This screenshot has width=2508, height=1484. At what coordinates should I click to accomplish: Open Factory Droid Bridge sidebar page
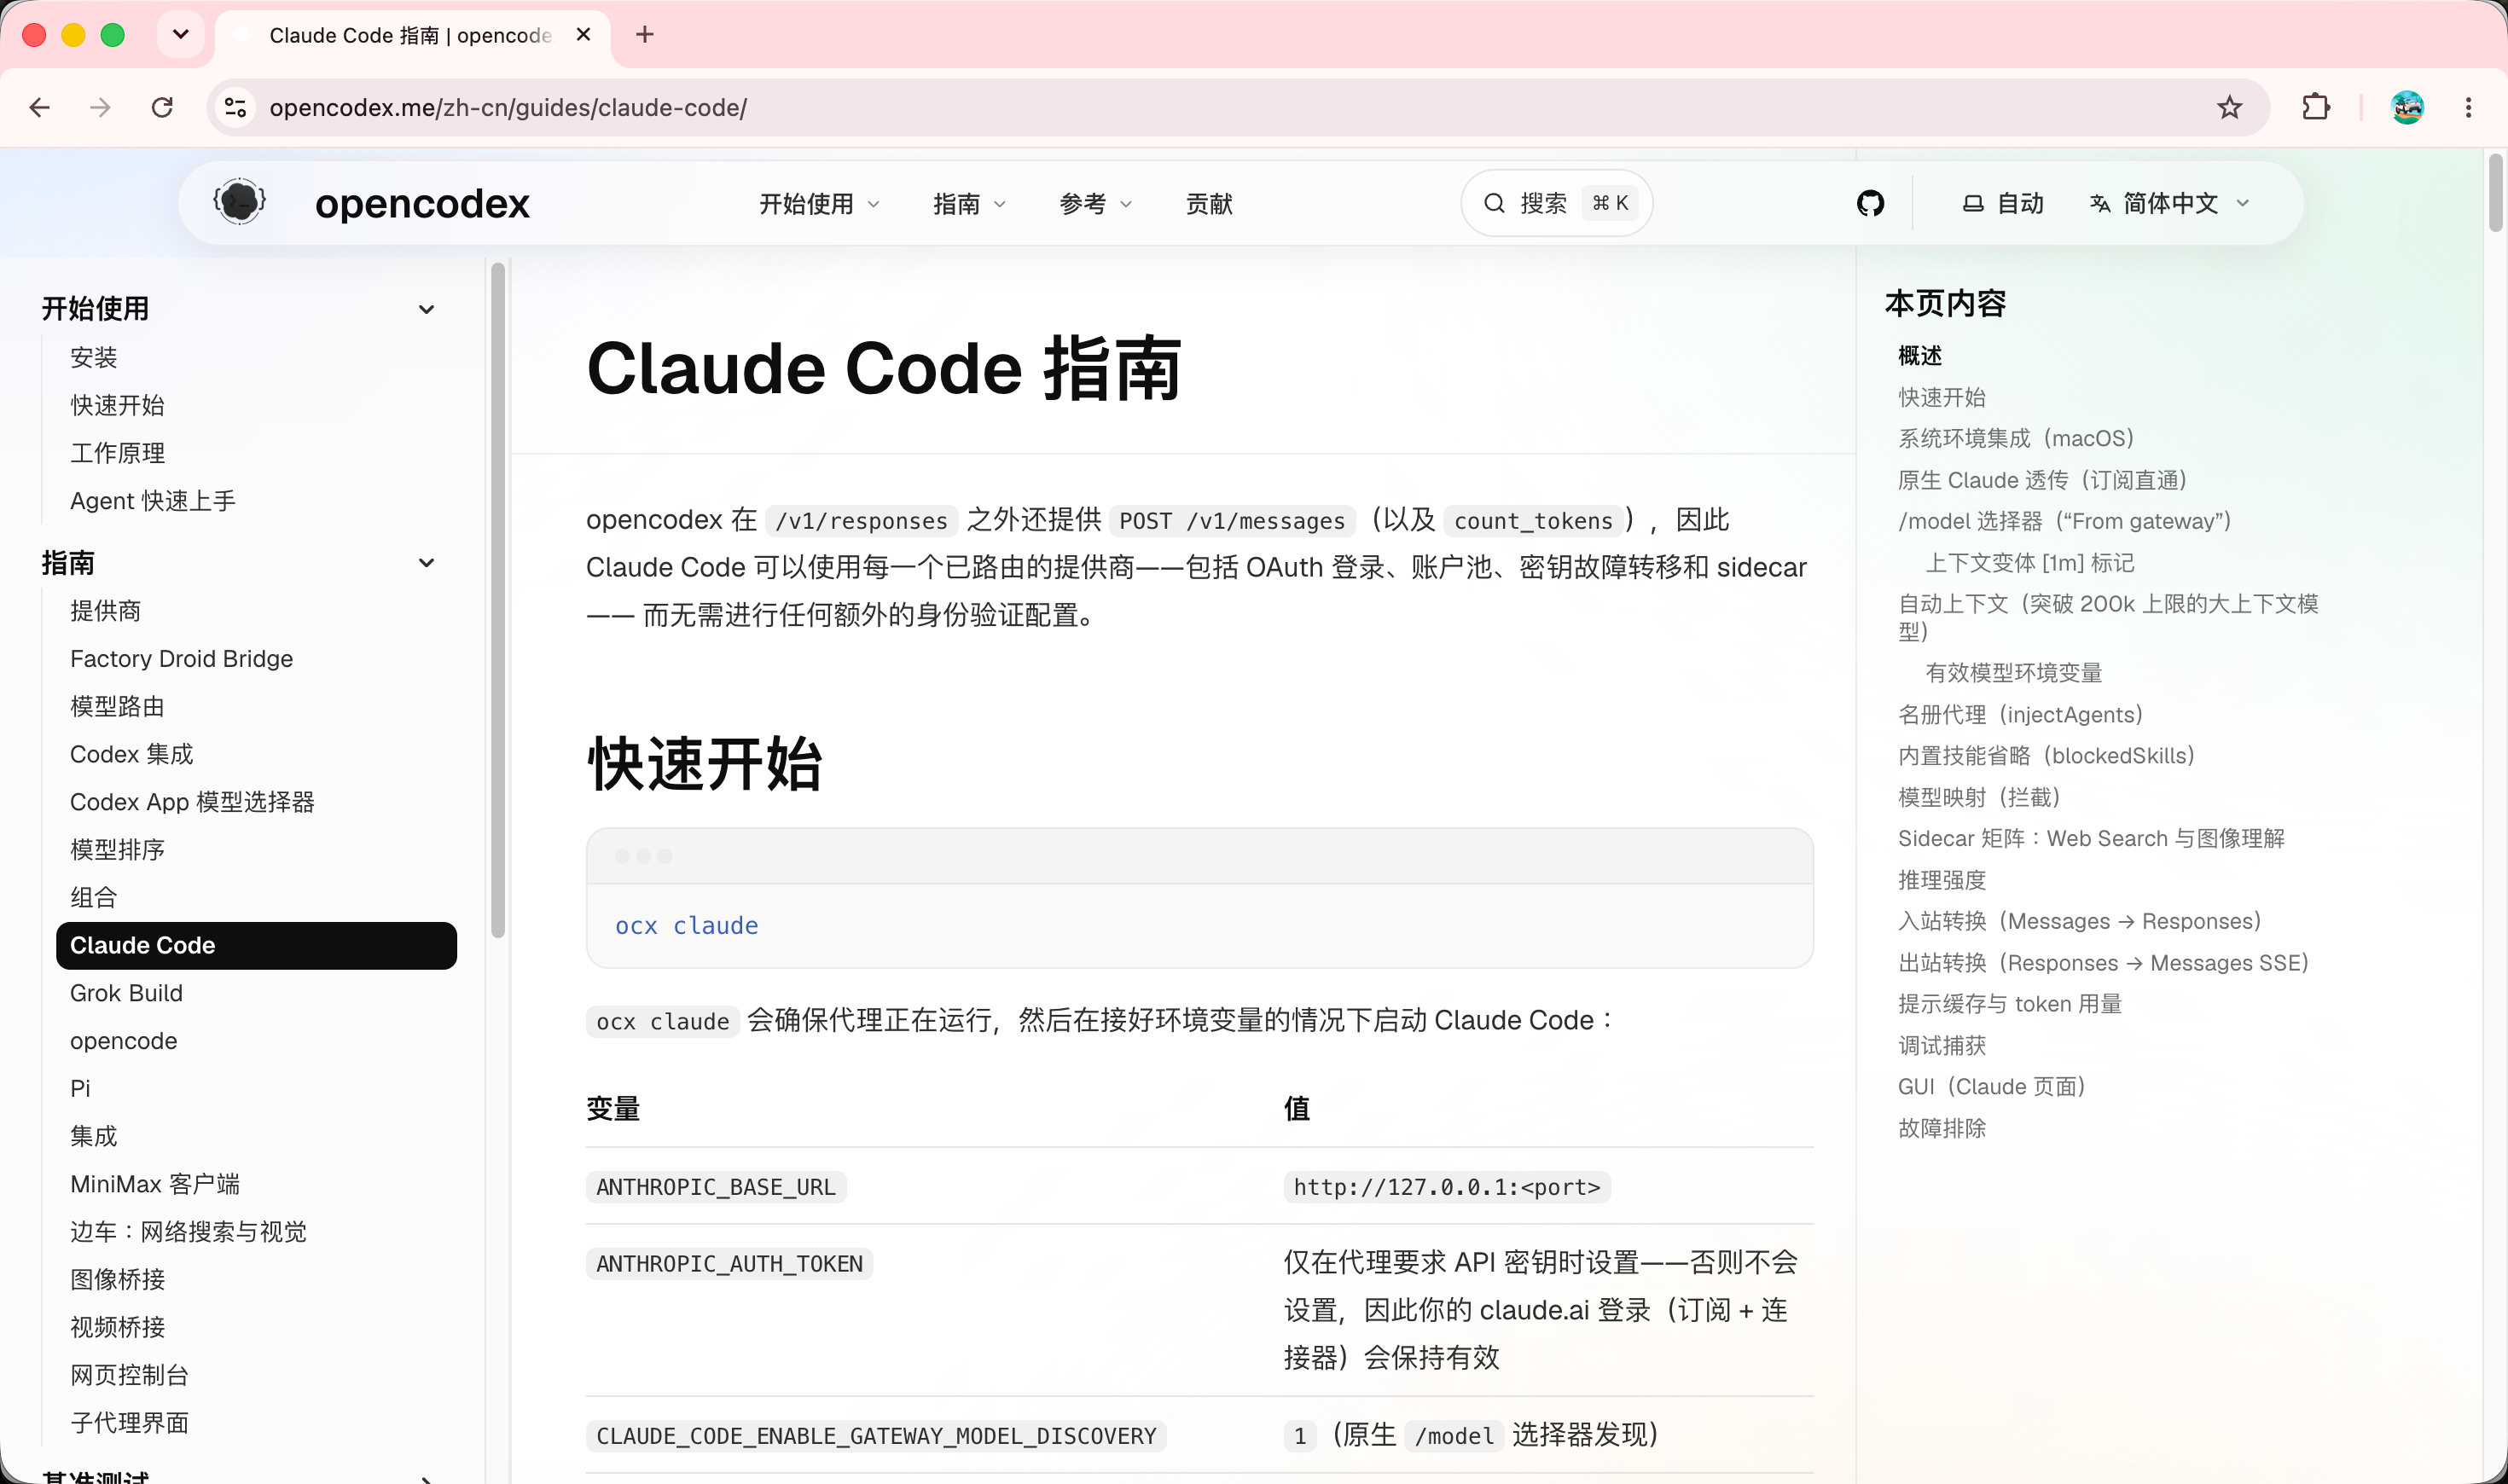tap(181, 659)
